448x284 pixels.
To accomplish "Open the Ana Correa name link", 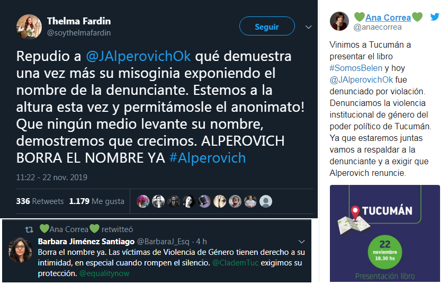I will click(388, 17).
